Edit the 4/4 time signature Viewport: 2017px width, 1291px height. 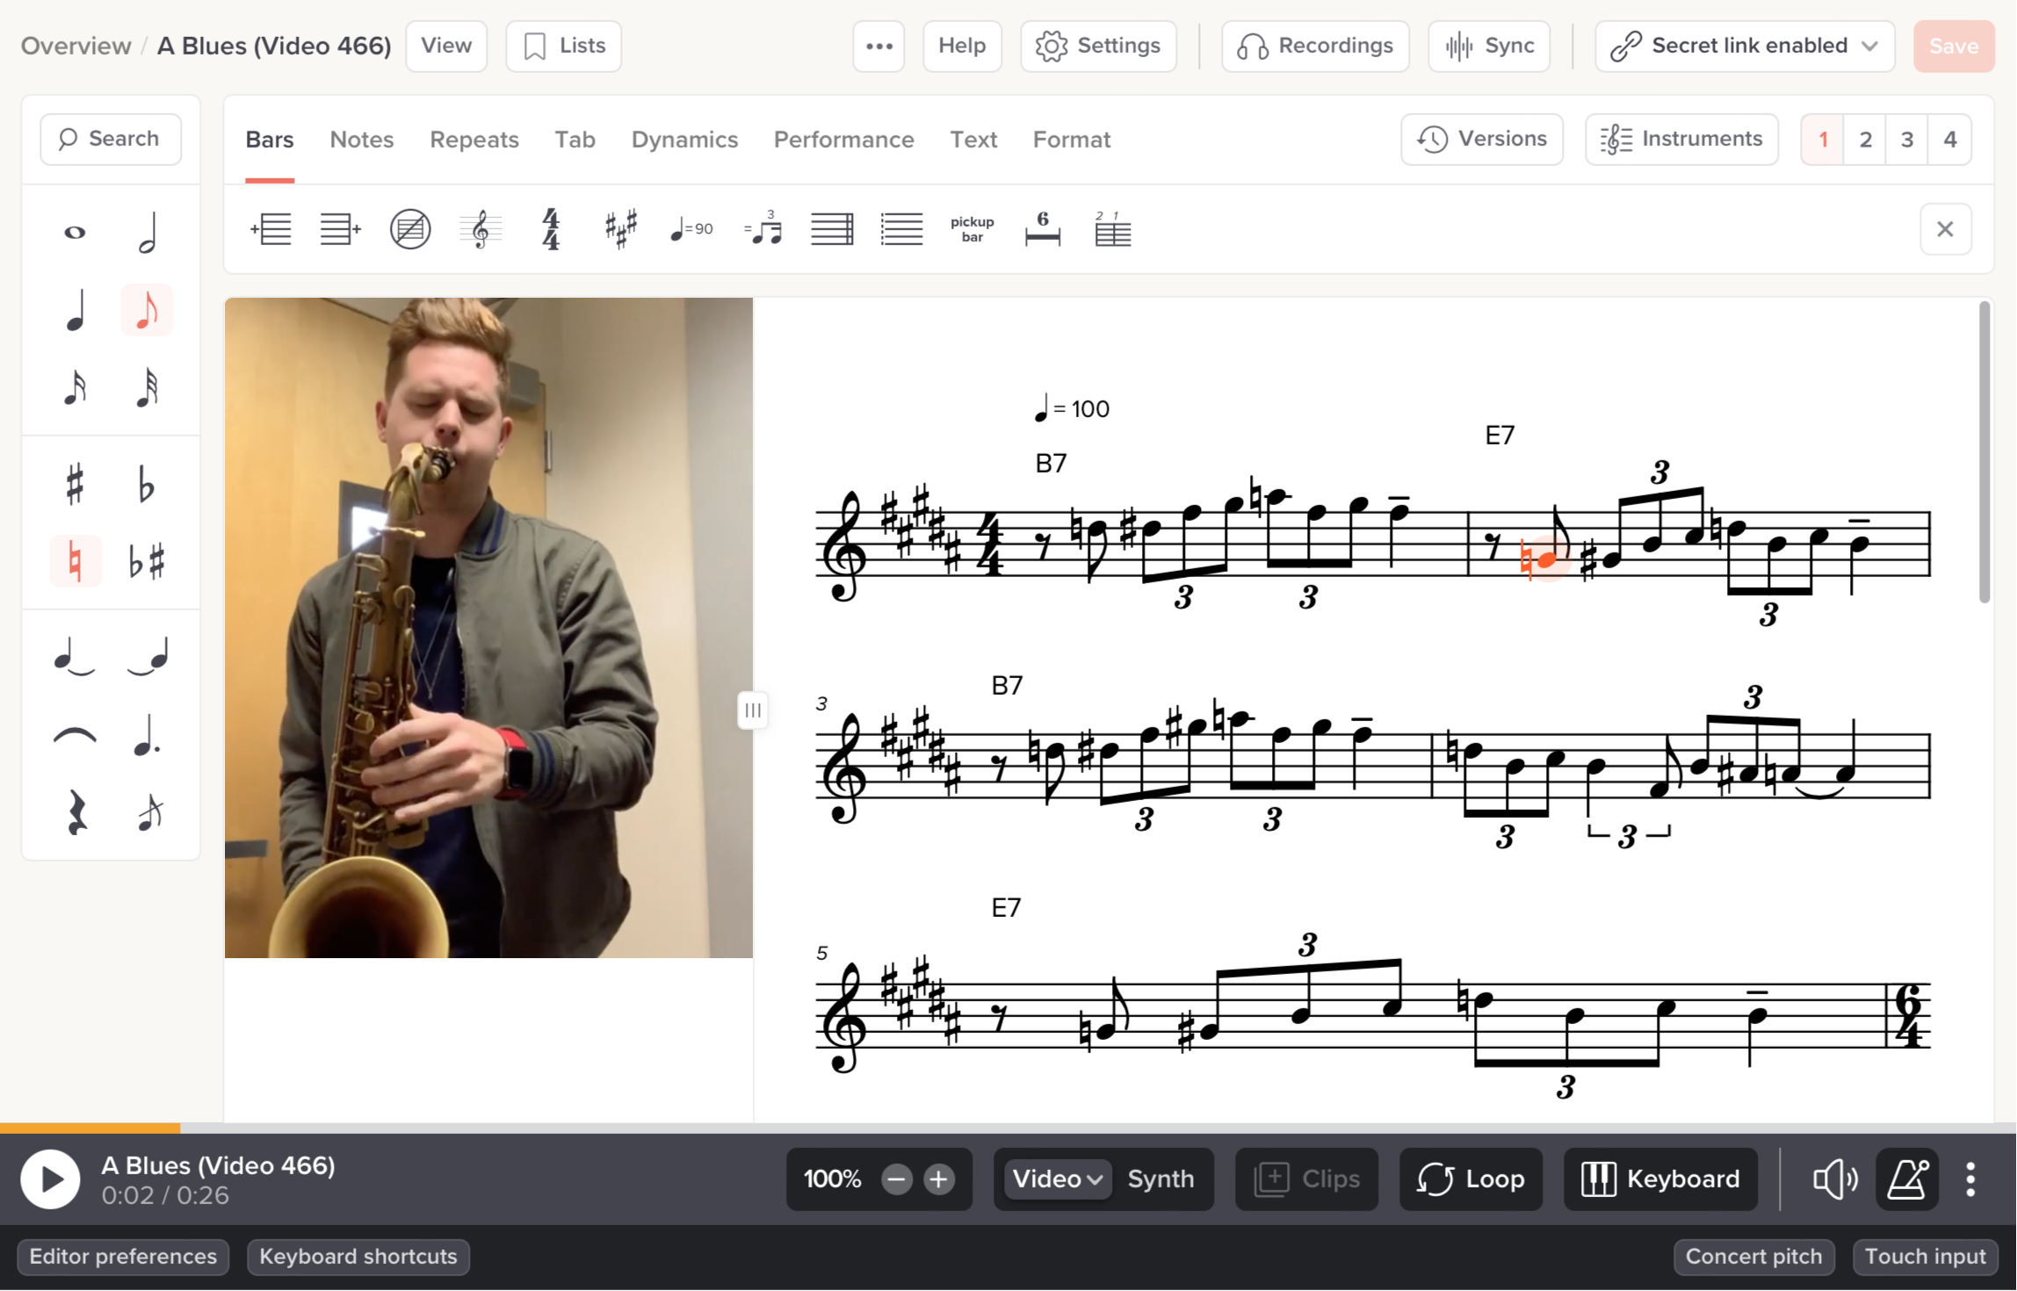point(551,228)
